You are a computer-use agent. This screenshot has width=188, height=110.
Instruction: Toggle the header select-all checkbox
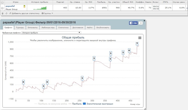pos(2,2)
